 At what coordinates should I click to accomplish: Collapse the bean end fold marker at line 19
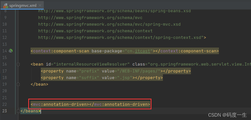pos(18,84)
